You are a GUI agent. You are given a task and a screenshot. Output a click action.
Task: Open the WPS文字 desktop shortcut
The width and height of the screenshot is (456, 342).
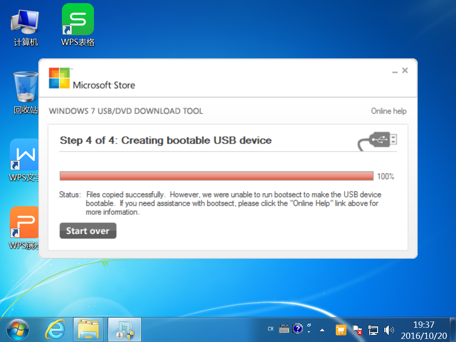[x=24, y=160]
